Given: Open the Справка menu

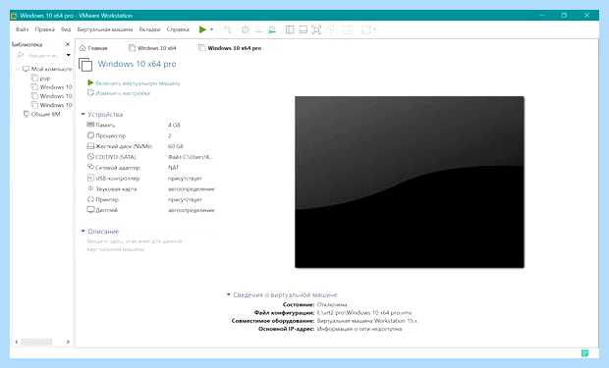Looking at the screenshot, I should pos(178,29).
